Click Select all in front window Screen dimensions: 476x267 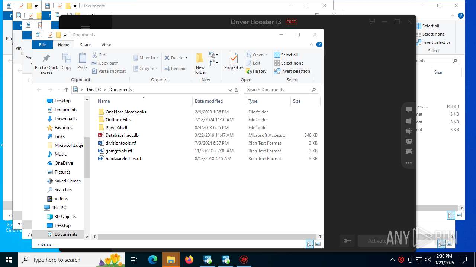pyautogui.click(x=286, y=55)
